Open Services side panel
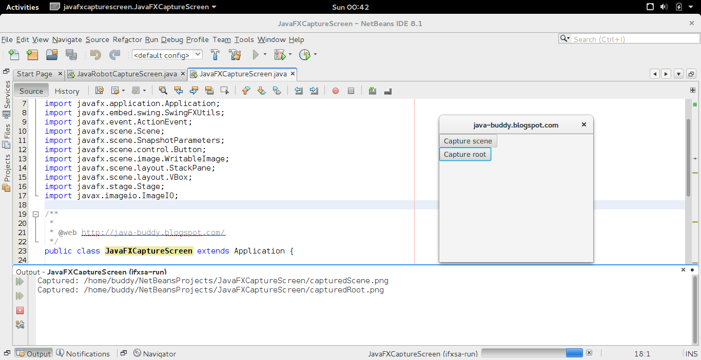The width and height of the screenshot is (701, 360). point(7,99)
